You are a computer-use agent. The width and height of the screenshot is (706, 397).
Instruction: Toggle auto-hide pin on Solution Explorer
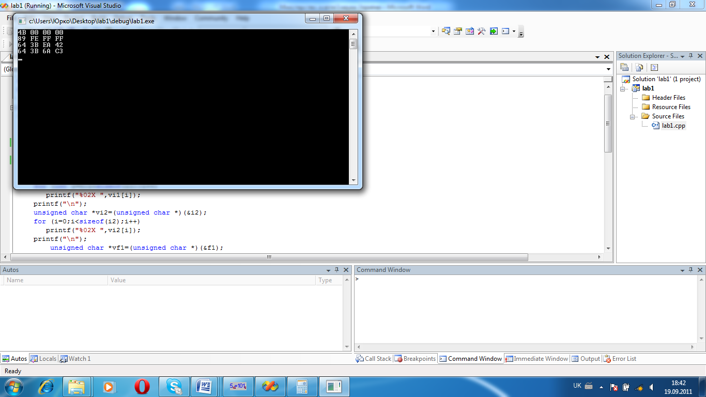click(691, 56)
